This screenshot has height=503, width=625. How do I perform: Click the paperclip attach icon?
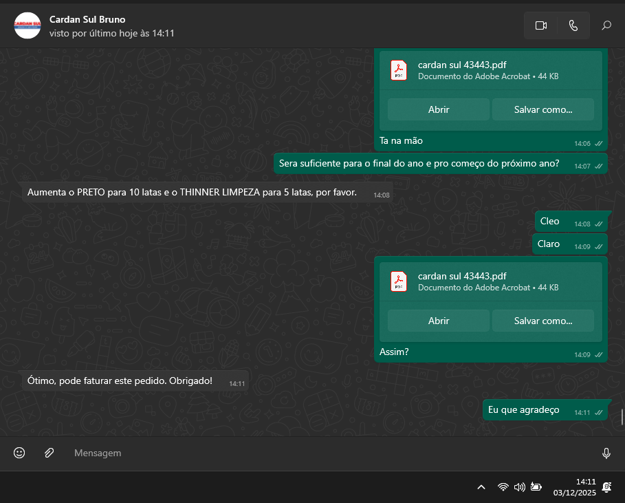49,453
